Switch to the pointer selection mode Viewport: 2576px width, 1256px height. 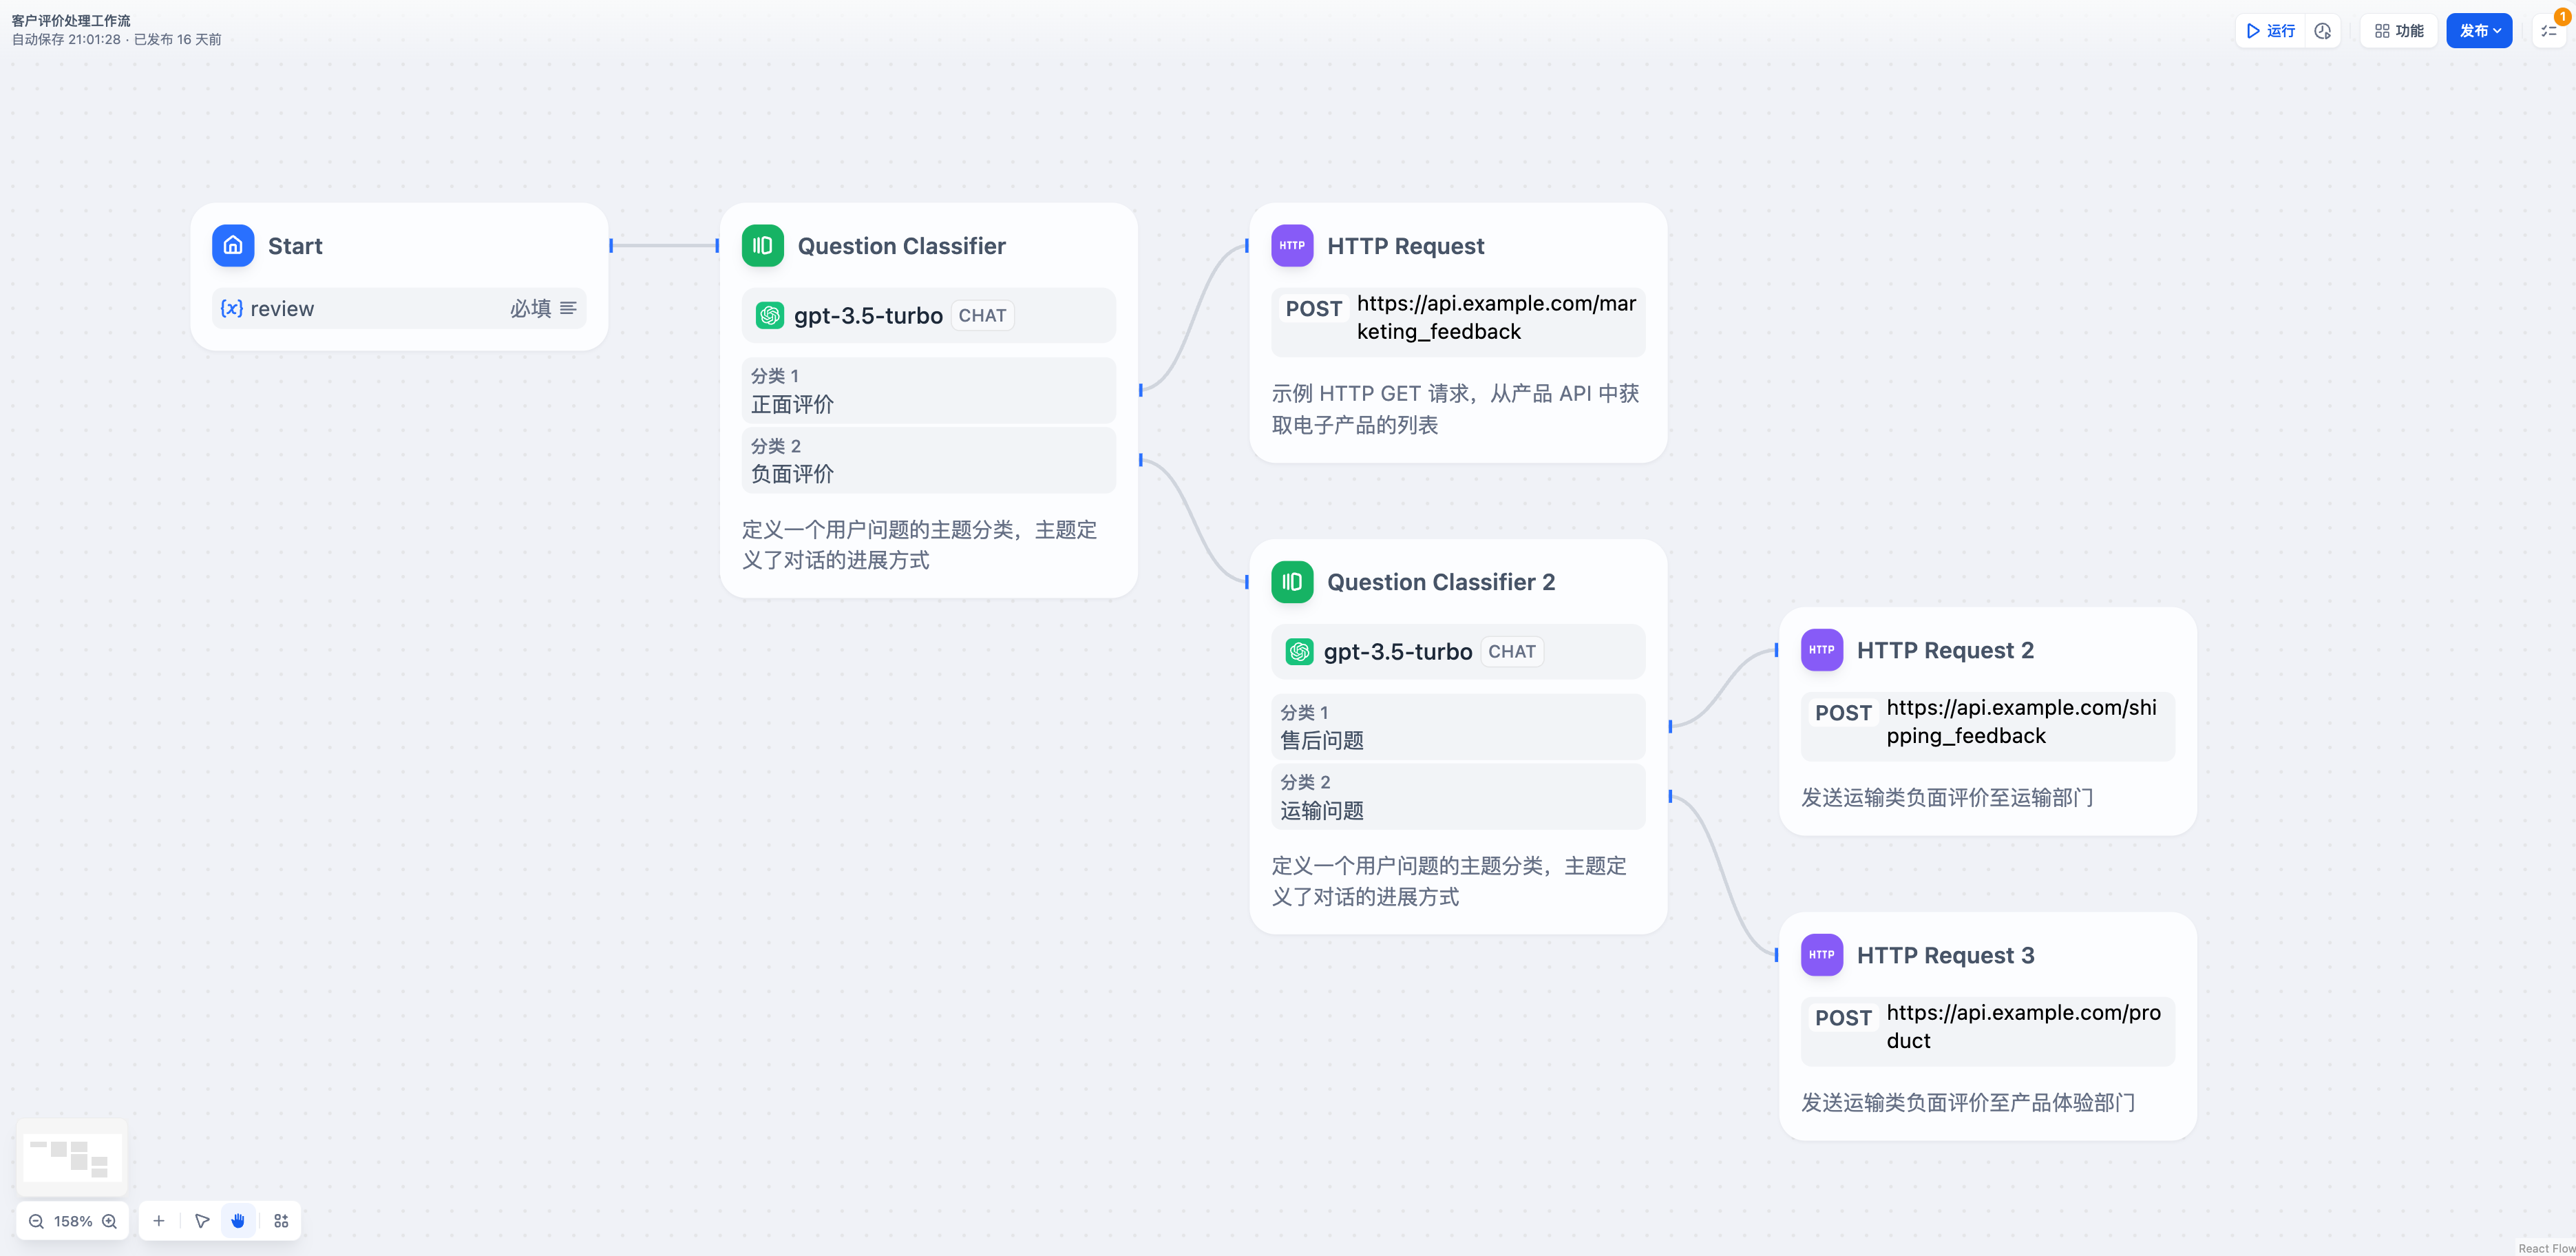pos(202,1221)
